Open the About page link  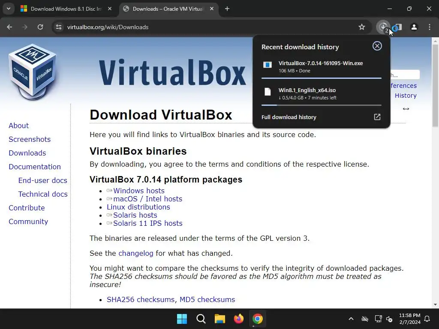[x=18, y=126]
